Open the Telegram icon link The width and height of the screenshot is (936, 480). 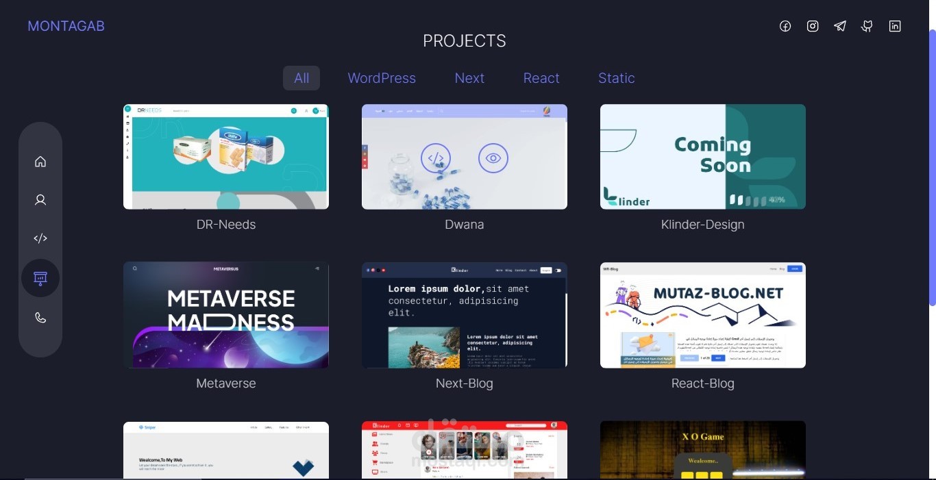pyautogui.click(x=840, y=26)
